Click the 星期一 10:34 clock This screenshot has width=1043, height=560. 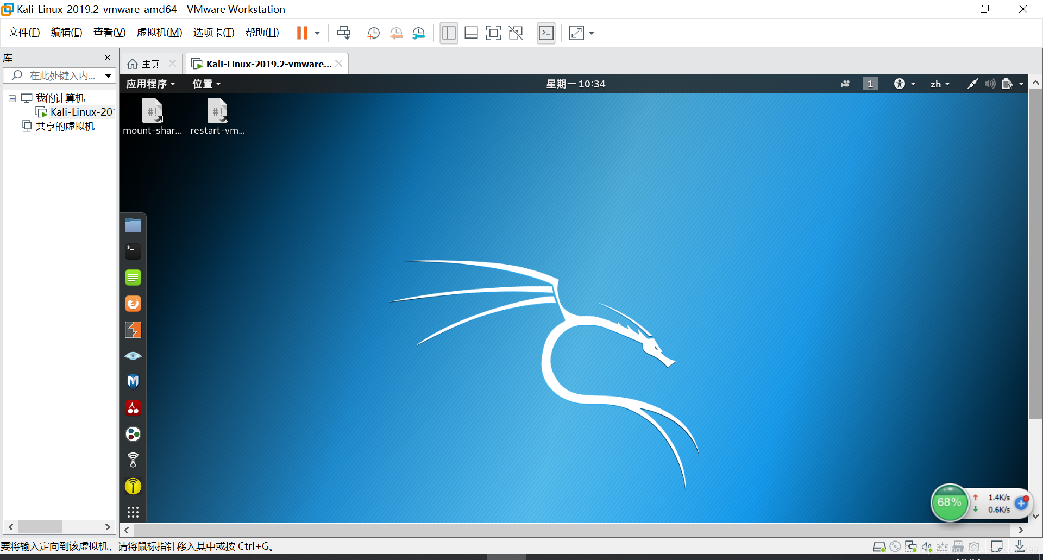point(575,84)
